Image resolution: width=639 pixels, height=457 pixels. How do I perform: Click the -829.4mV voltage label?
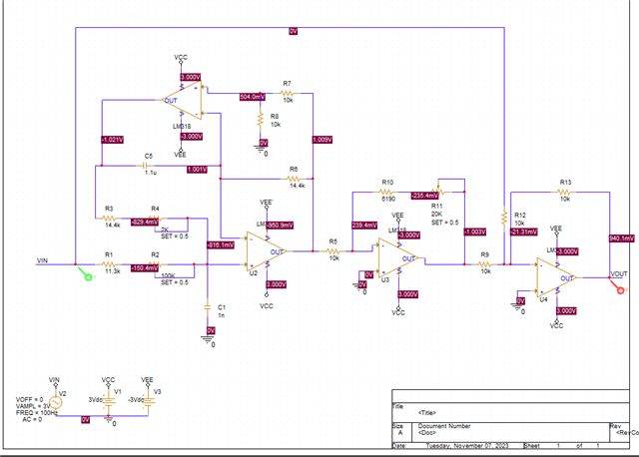[145, 222]
